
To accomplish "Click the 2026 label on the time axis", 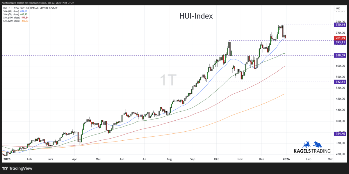I will pos(286,159).
